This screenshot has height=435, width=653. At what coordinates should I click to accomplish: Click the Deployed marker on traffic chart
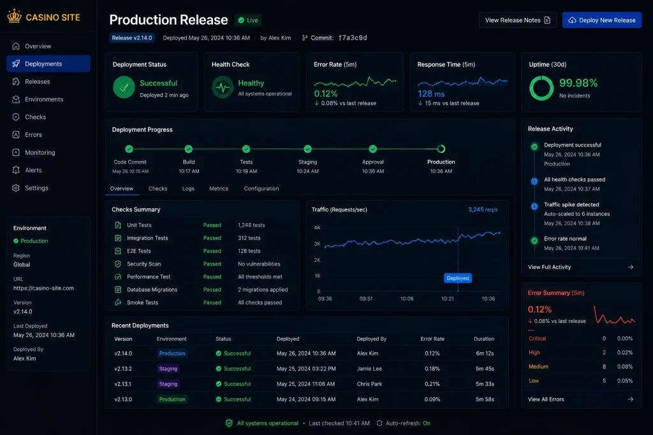458,278
